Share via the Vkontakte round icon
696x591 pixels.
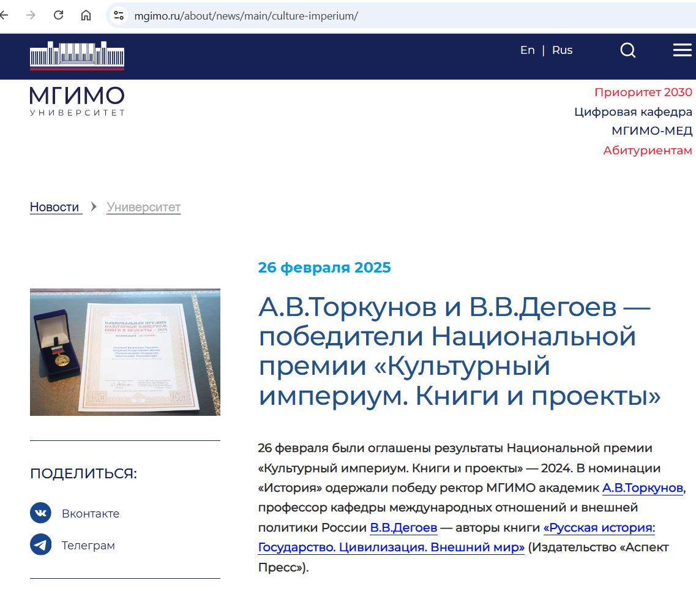click(41, 513)
